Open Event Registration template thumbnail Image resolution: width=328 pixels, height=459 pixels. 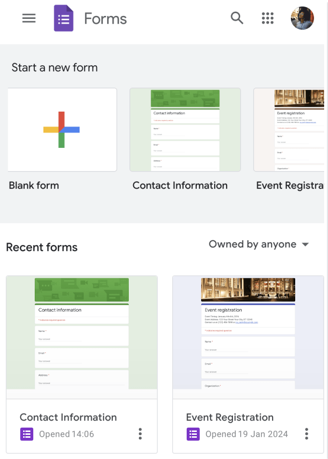point(289,129)
